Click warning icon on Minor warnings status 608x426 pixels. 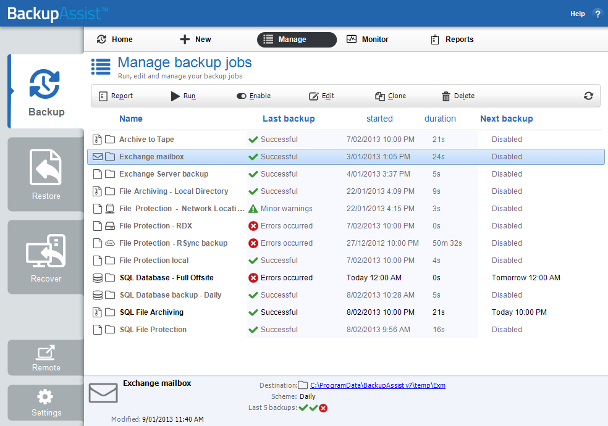click(x=253, y=209)
